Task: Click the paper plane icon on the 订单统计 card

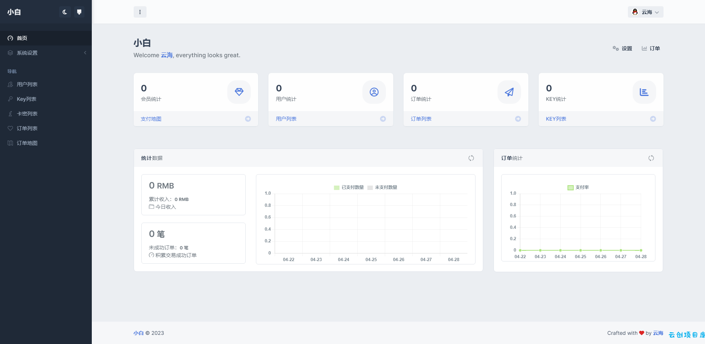Action: 509,92
